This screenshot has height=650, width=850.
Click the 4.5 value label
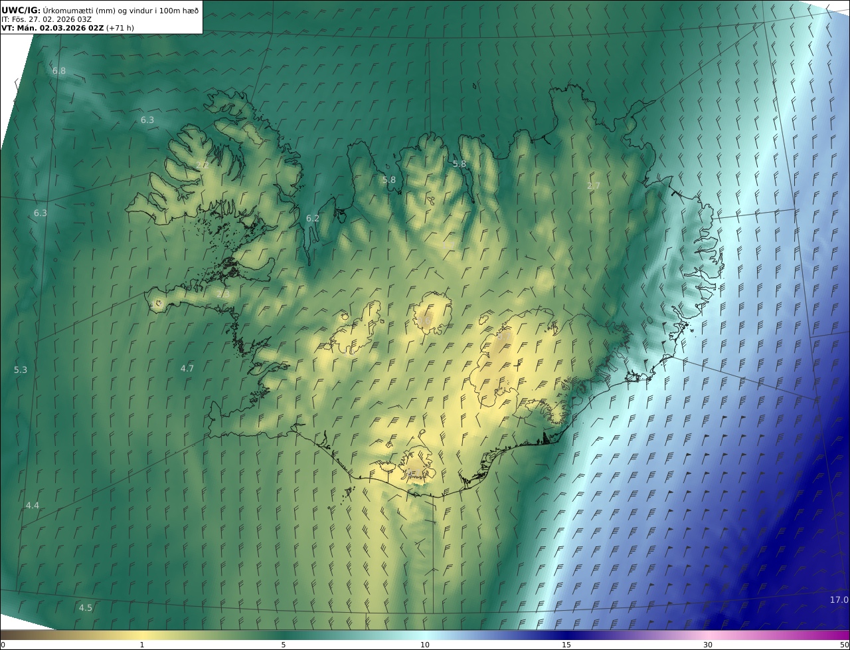tap(86, 607)
